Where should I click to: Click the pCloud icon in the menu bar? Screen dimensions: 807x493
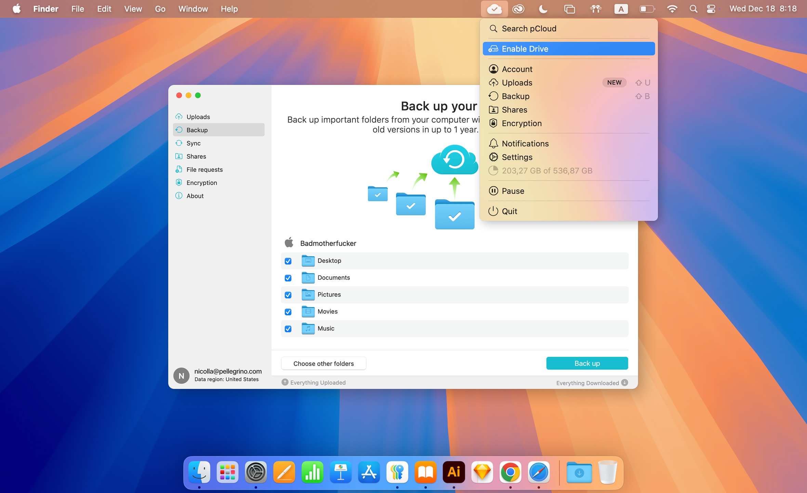[494, 9]
